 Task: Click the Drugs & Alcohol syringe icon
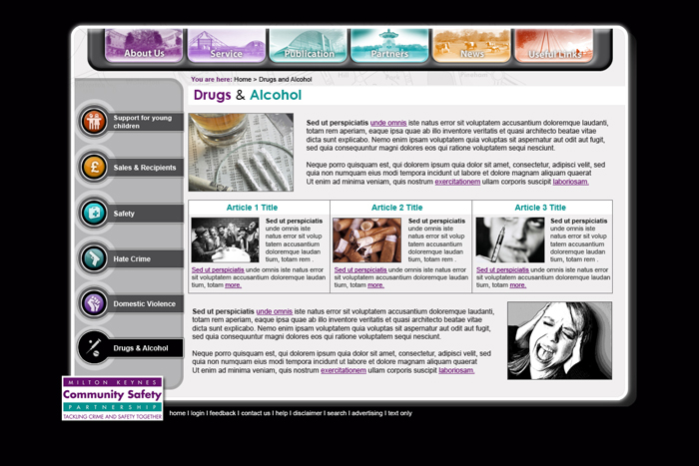click(94, 347)
